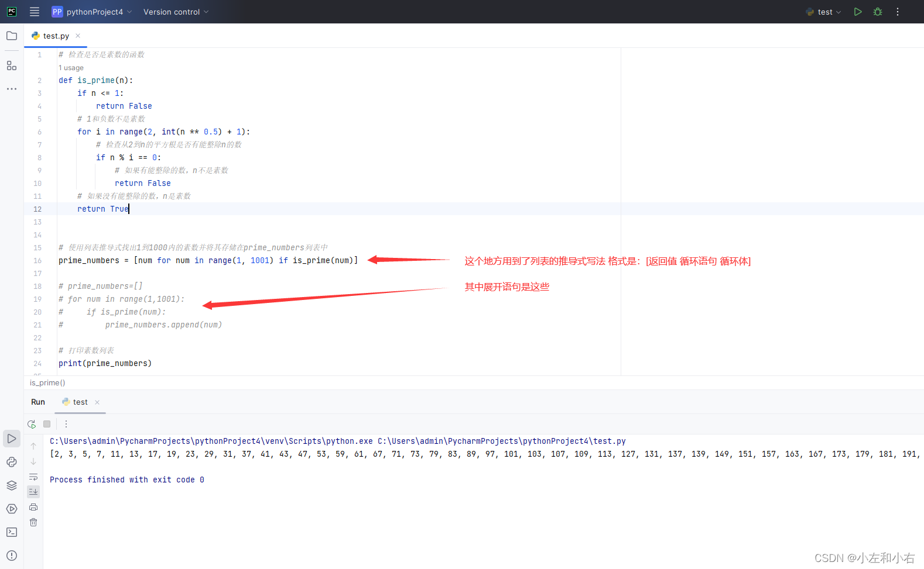The width and height of the screenshot is (924, 569).
Task: Open the Project tool window folder icon
Action: click(x=12, y=36)
